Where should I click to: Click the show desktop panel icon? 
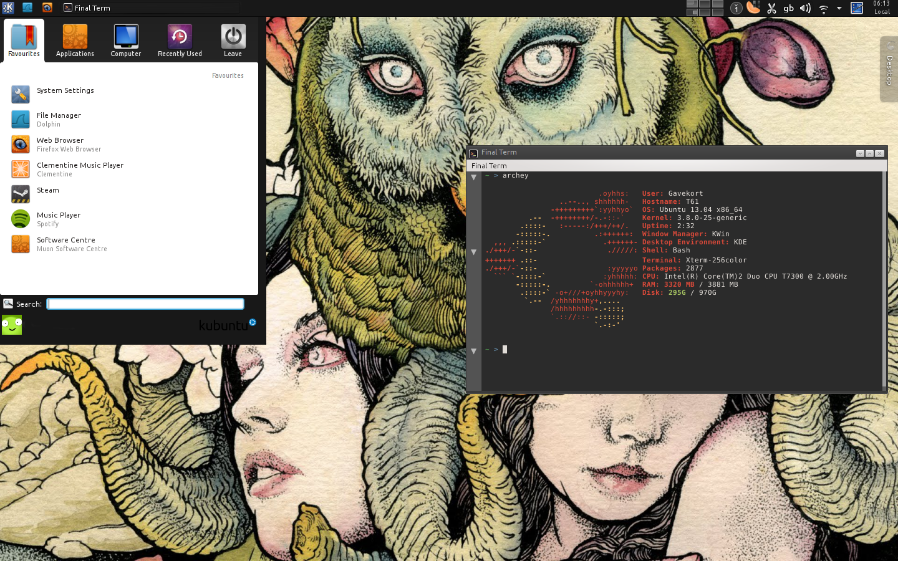click(x=857, y=8)
